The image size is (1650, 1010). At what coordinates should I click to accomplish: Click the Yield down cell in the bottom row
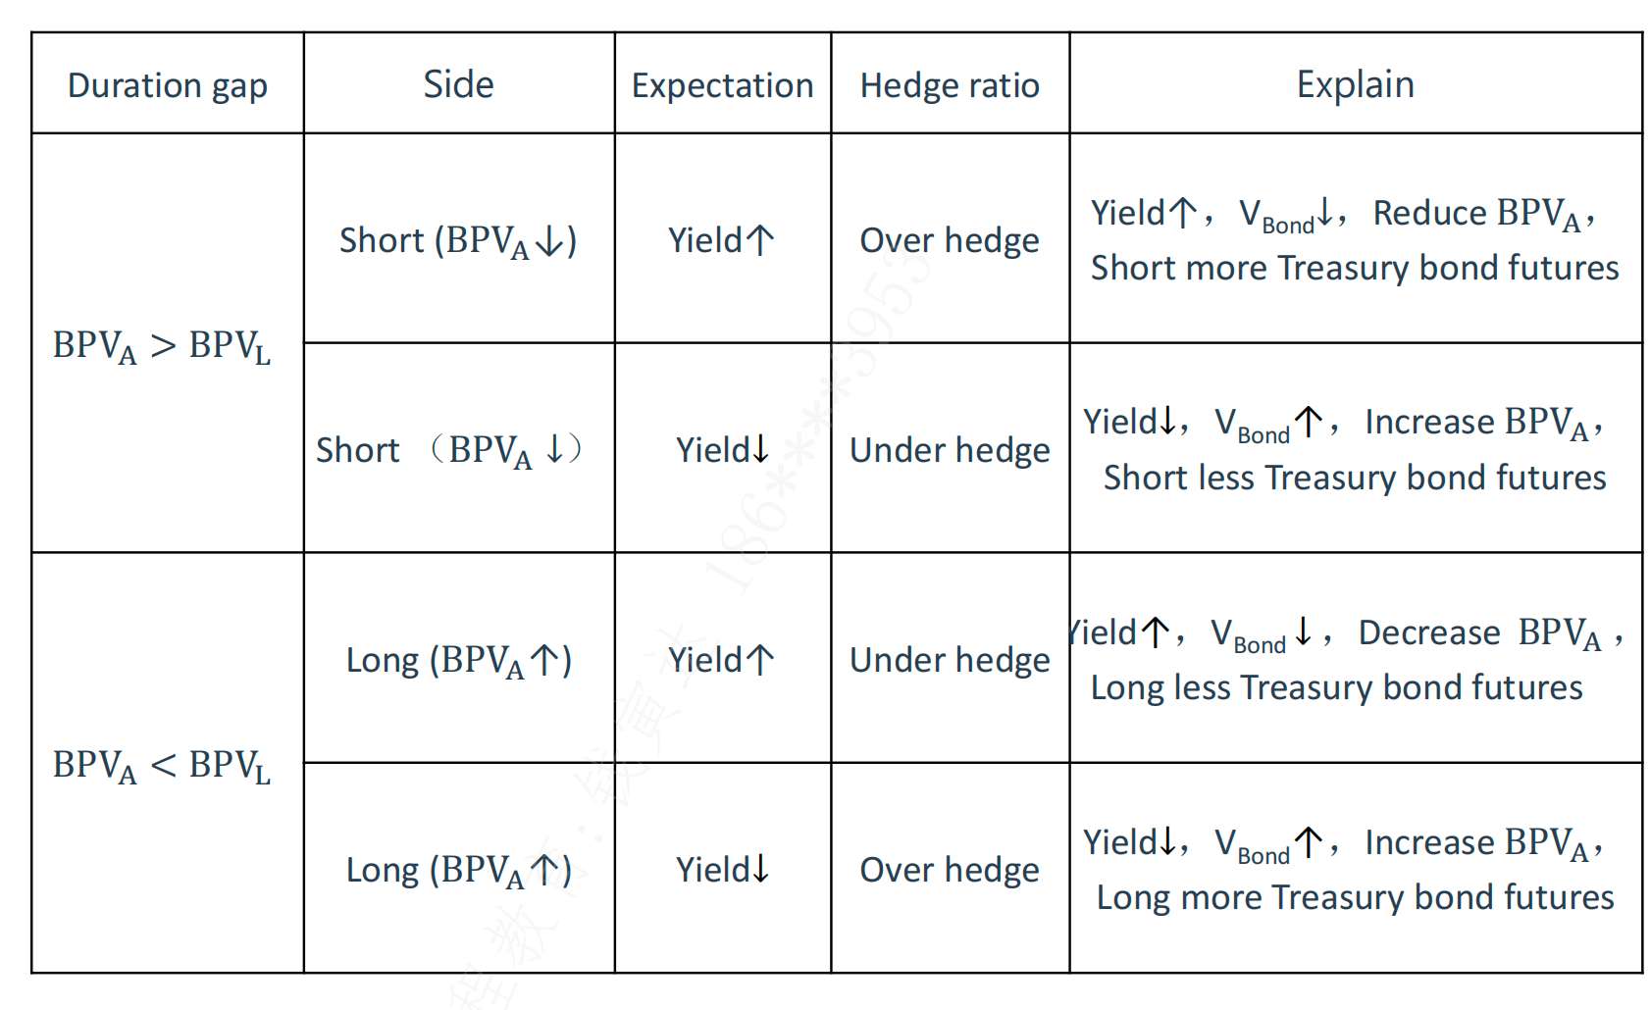(722, 870)
